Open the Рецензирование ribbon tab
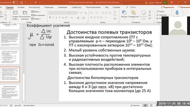This screenshot has width=190, height=107. coord(93,7)
